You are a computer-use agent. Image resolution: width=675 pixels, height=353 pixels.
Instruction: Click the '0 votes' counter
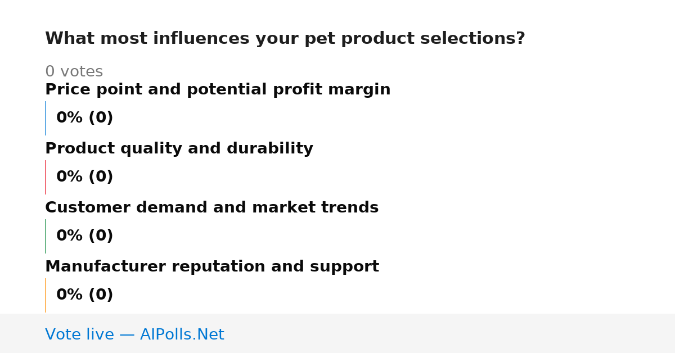coord(74,72)
